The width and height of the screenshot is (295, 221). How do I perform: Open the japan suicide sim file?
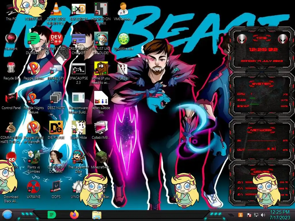(x=101, y=103)
